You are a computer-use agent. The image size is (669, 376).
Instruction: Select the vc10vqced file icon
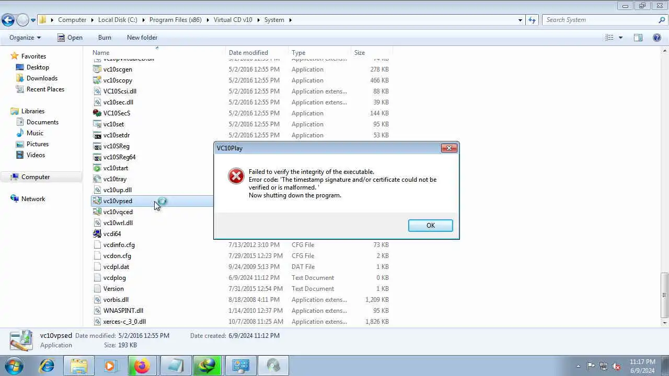97,211
